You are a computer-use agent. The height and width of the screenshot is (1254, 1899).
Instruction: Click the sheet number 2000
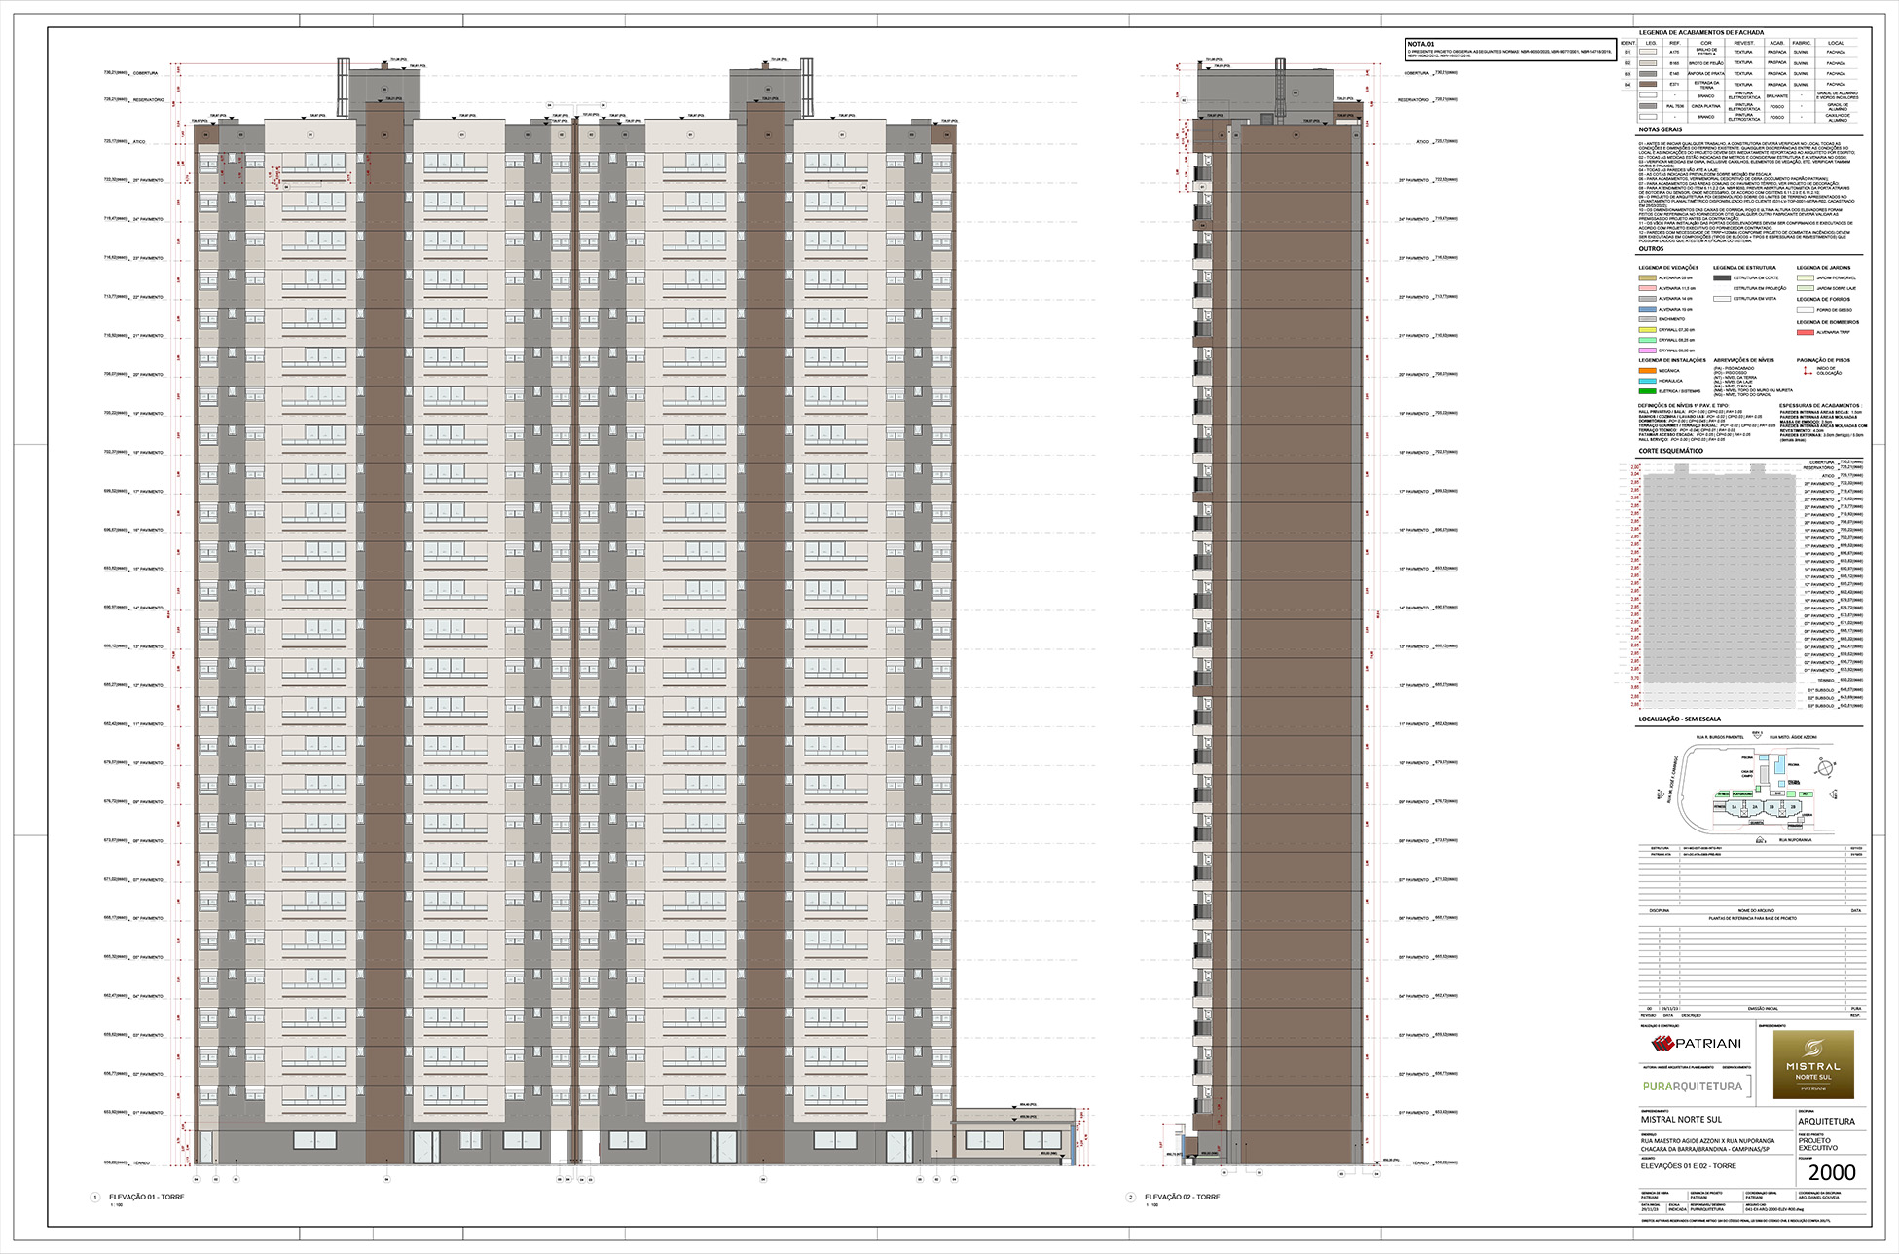[1831, 1173]
